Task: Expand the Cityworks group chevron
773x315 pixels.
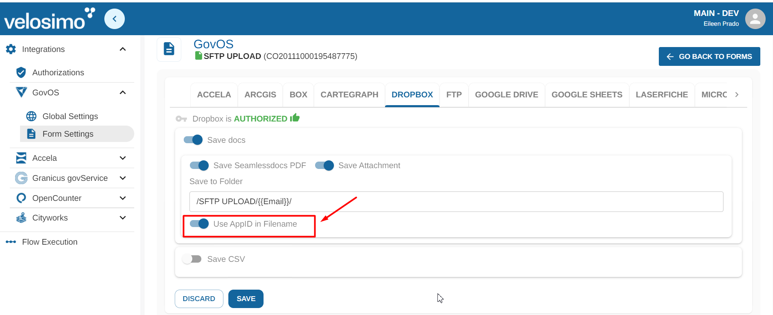Action: click(123, 218)
